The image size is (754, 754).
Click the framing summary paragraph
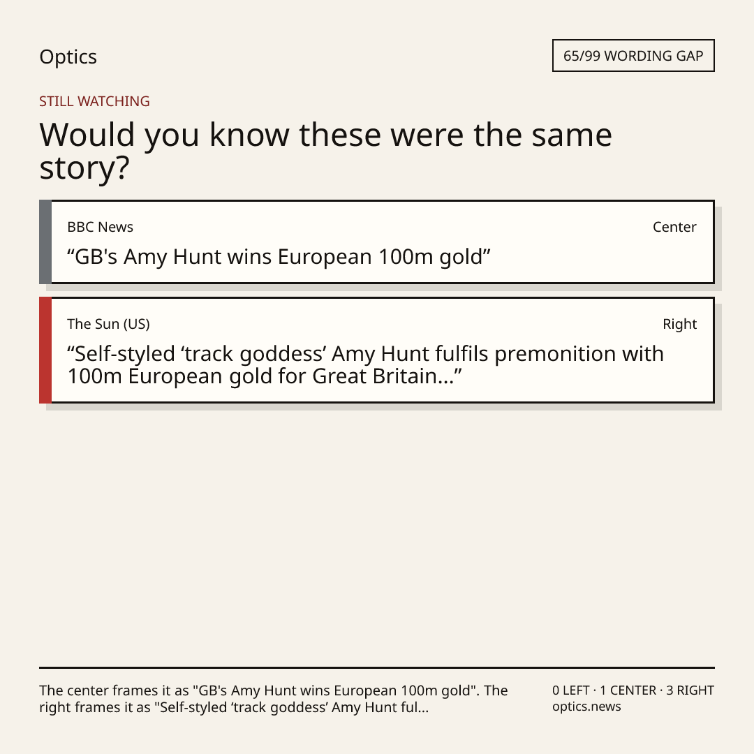[273, 699]
